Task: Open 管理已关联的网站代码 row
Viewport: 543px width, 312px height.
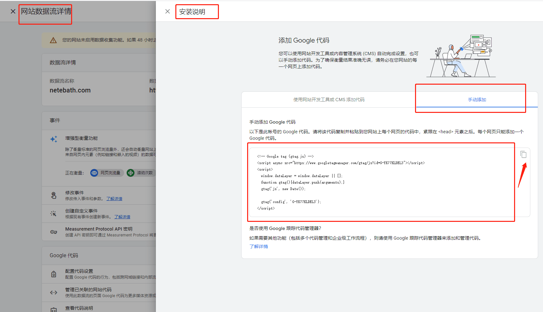Action: tap(99, 293)
